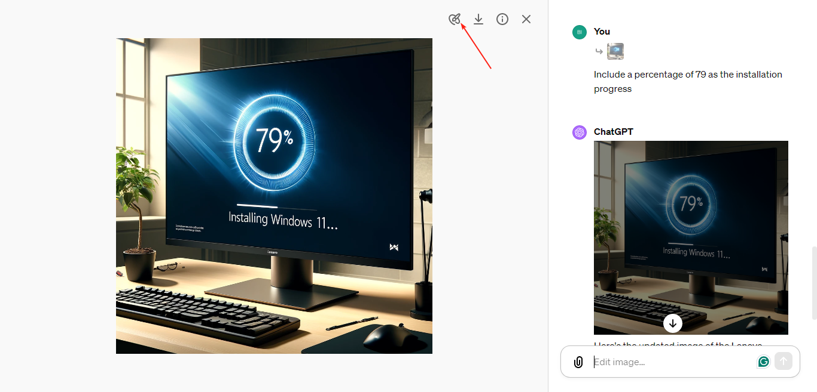Jump to bottom with the down-arrow button
The width and height of the screenshot is (817, 392).
673,323
